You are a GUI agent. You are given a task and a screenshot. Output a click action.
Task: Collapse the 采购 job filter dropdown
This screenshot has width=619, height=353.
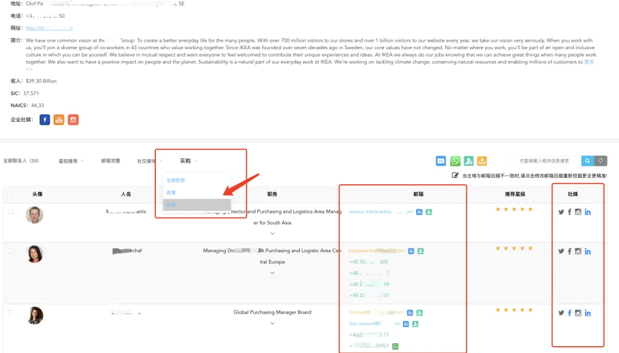coord(188,161)
